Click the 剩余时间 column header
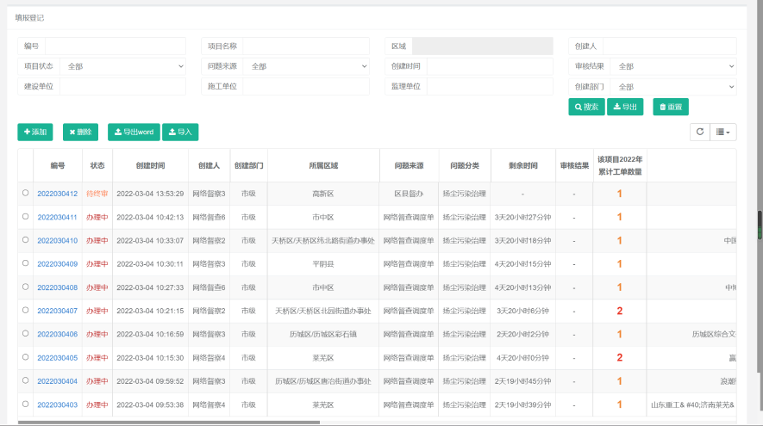763x426 pixels. [x=522, y=165]
